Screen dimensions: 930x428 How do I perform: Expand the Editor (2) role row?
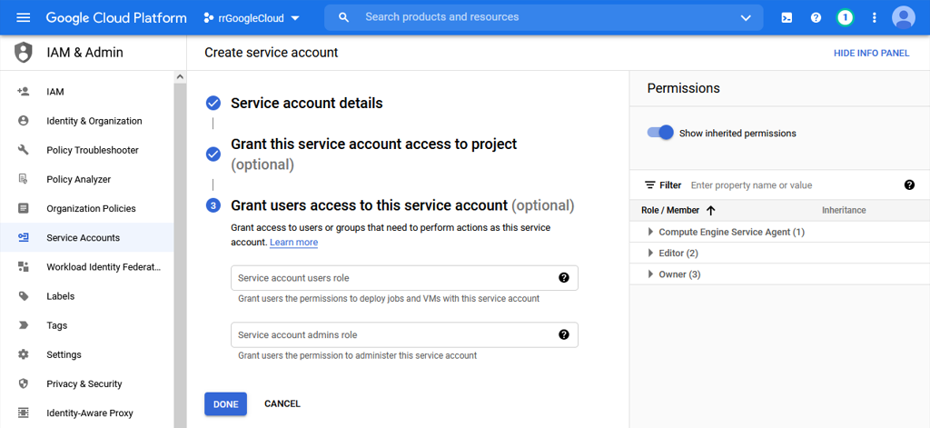click(650, 254)
